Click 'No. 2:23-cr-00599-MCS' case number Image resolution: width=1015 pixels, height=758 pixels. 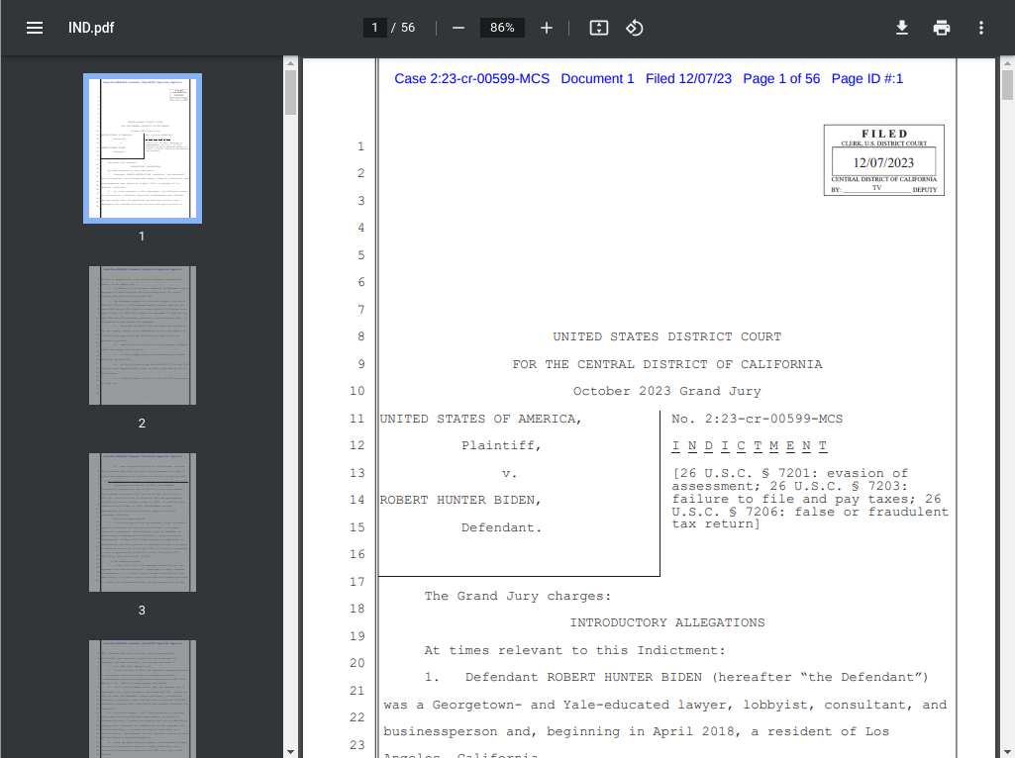(758, 419)
